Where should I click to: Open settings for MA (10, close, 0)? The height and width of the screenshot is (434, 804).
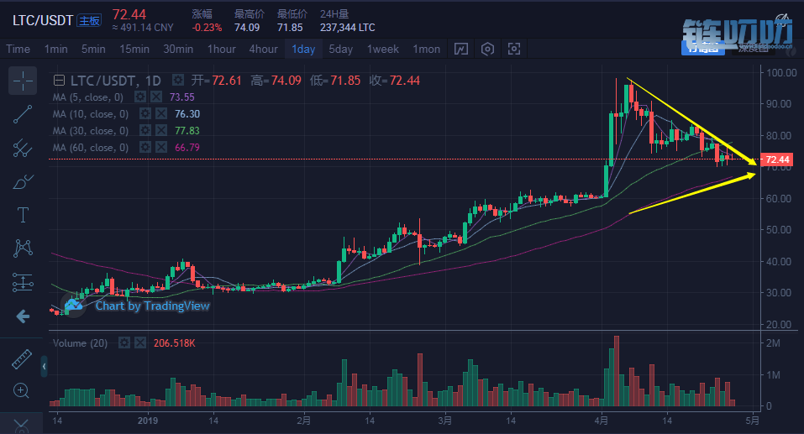[145, 114]
